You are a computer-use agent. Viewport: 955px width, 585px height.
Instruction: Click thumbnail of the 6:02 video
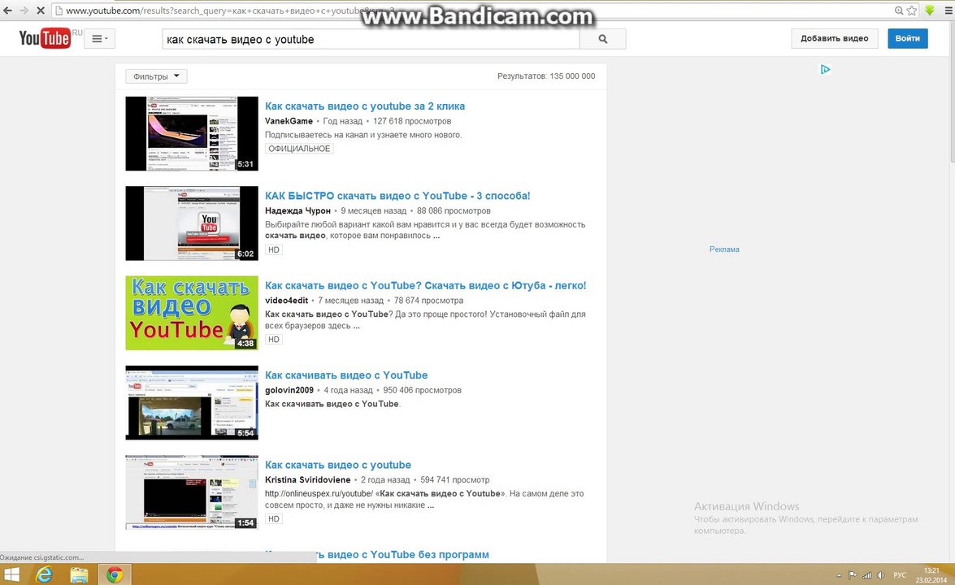[x=192, y=223]
